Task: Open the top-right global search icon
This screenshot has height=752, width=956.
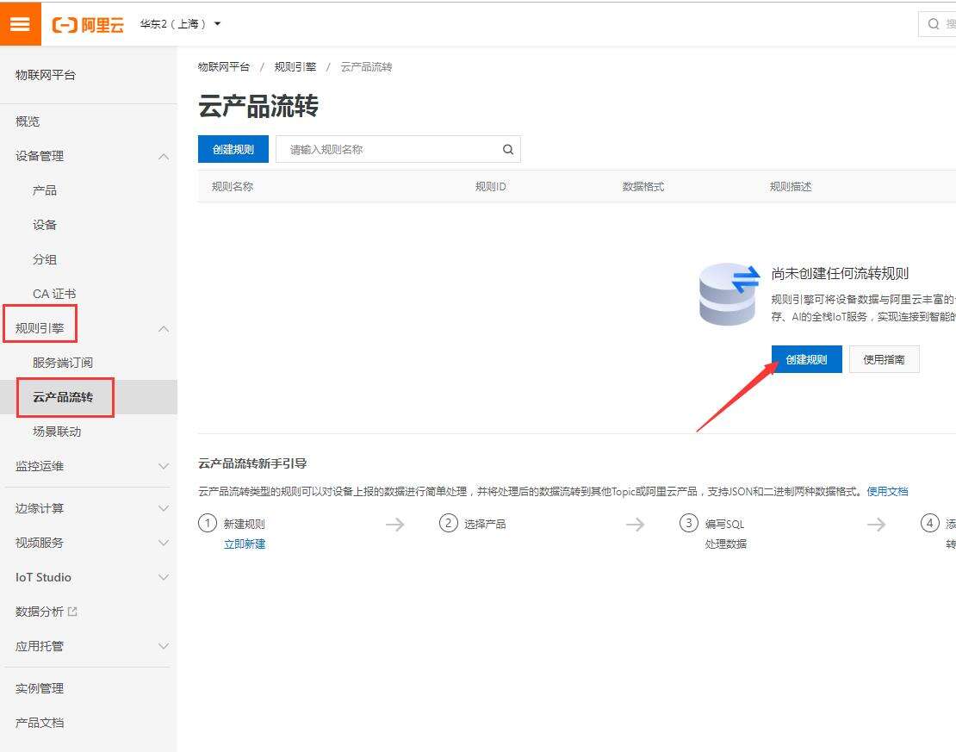Action: (933, 24)
